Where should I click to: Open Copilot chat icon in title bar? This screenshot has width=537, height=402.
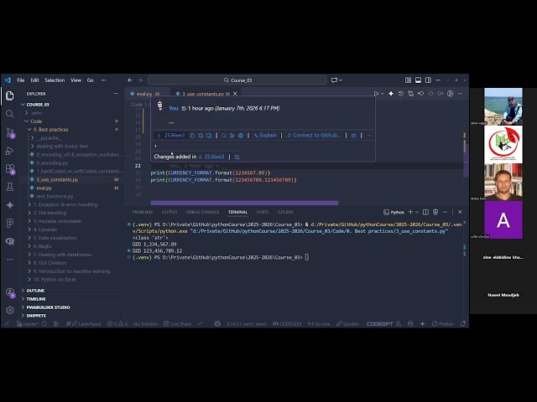(334, 80)
